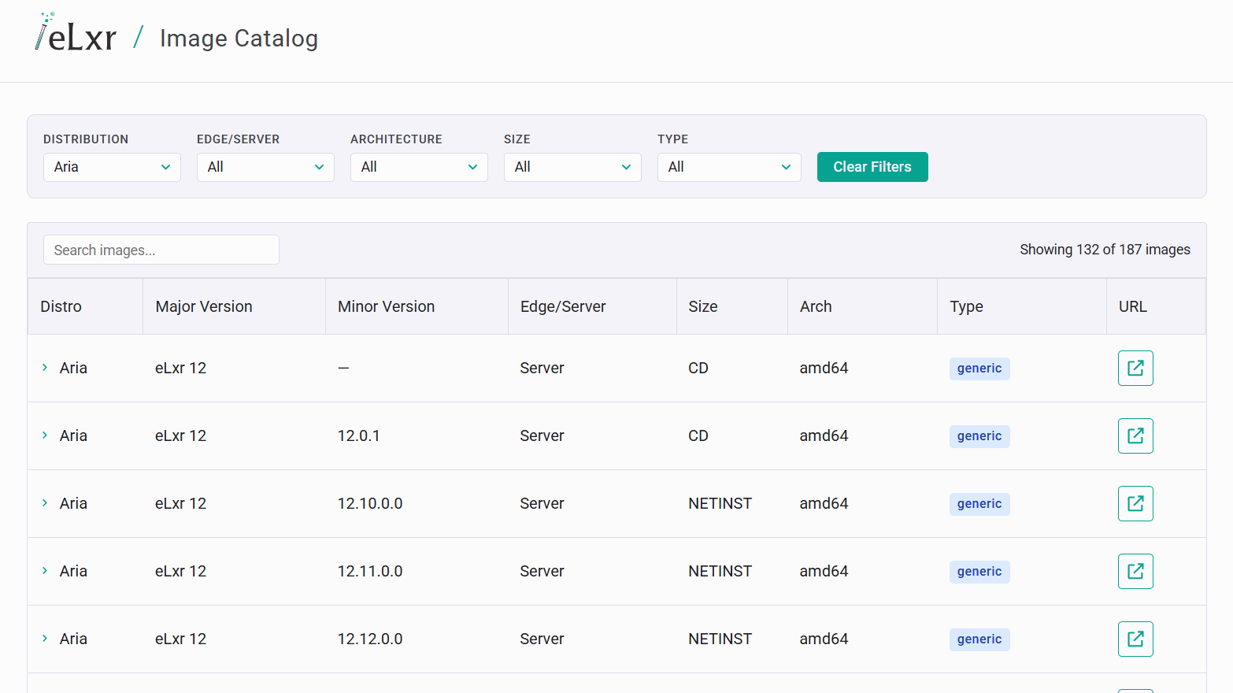This screenshot has height=693, width=1233.
Task: Open URL link for version 12.11.0.0
Action: (1135, 571)
